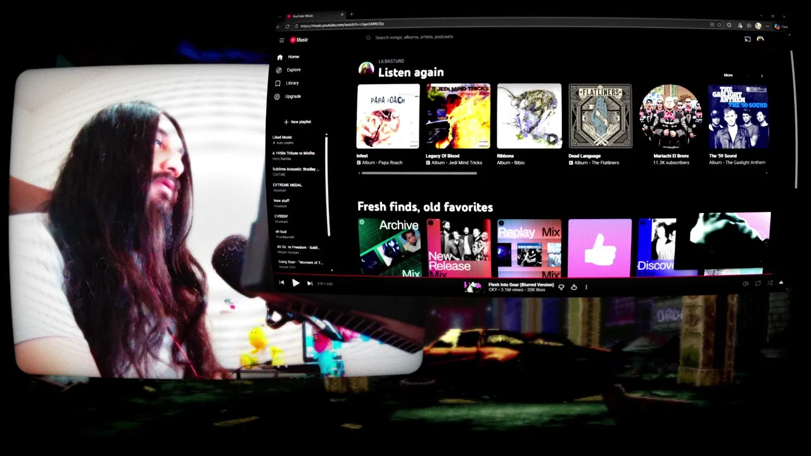The width and height of the screenshot is (811, 456).
Task: Open the Home sidebar item
Action: [293, 57]
